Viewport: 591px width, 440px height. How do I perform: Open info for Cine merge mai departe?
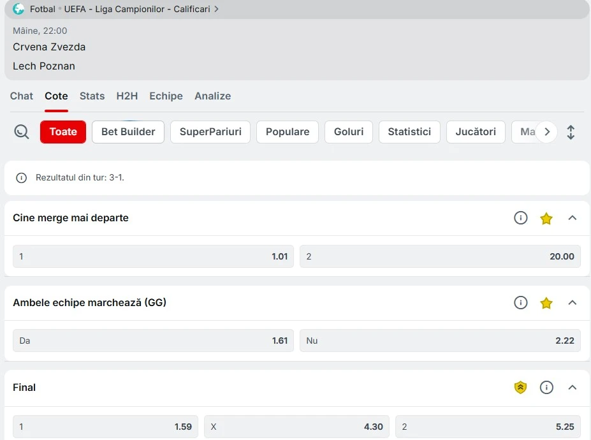[520, 218]
